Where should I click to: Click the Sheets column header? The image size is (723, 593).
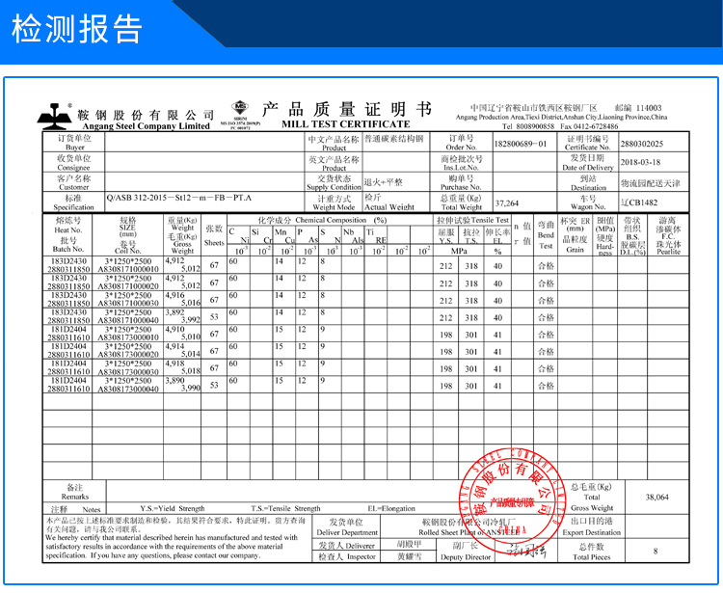click(x=214, y=243)
